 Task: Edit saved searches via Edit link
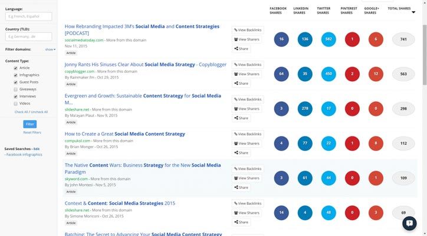[37, 149]
